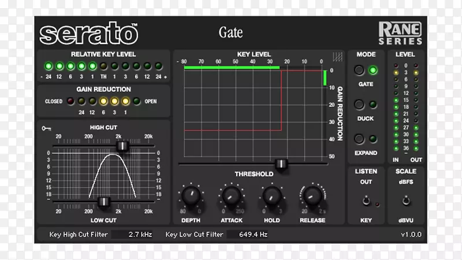
Task: Click the red Closed gain reduction LED
Action: pyautogui.click(x=70, y=102)
